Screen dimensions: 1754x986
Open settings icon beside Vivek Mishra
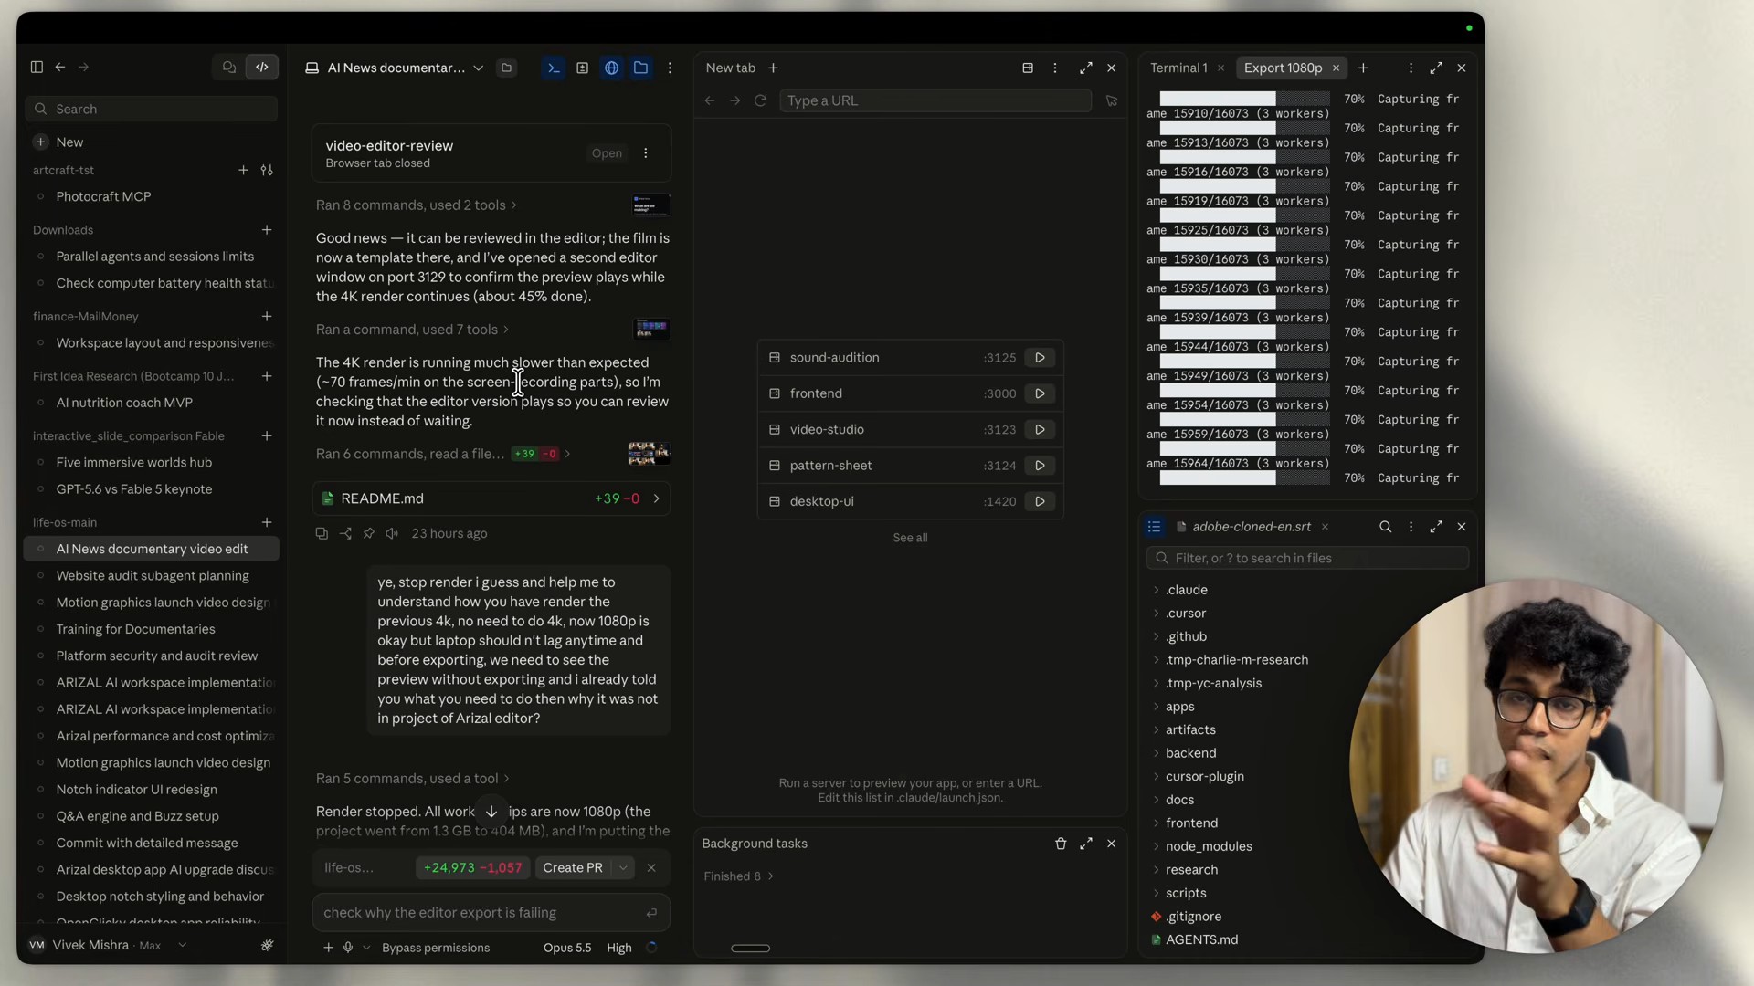tap(267, 945)
